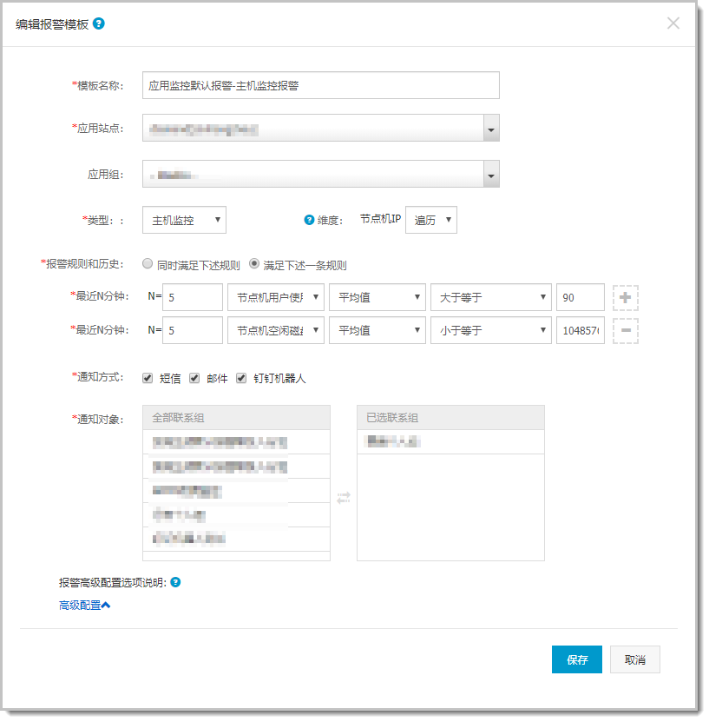Click the 取消 button
Viewport: 709px width, 722px height.
click(635, 659)
